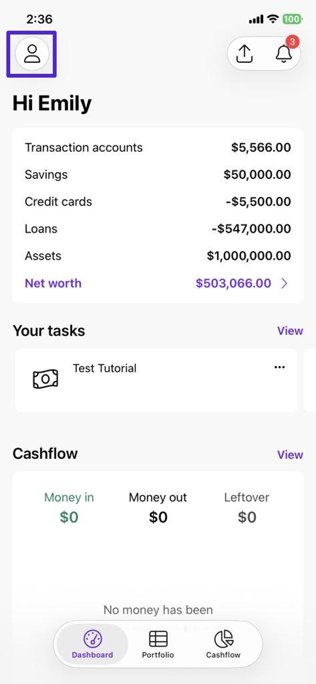Select the Transaction accounts row

pyautogui.click(x=158, y=148)
